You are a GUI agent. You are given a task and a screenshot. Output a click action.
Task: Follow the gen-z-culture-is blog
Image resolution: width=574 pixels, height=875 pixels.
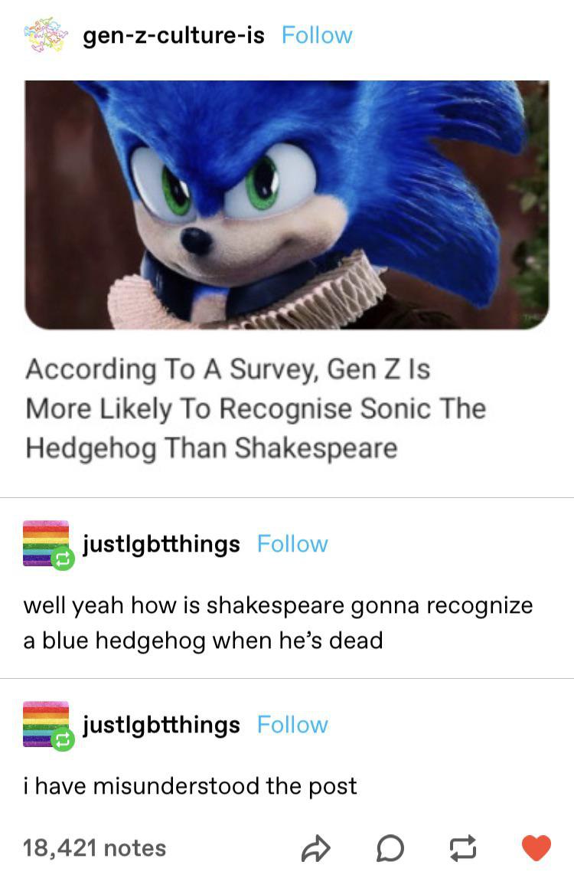pos(317,35)
